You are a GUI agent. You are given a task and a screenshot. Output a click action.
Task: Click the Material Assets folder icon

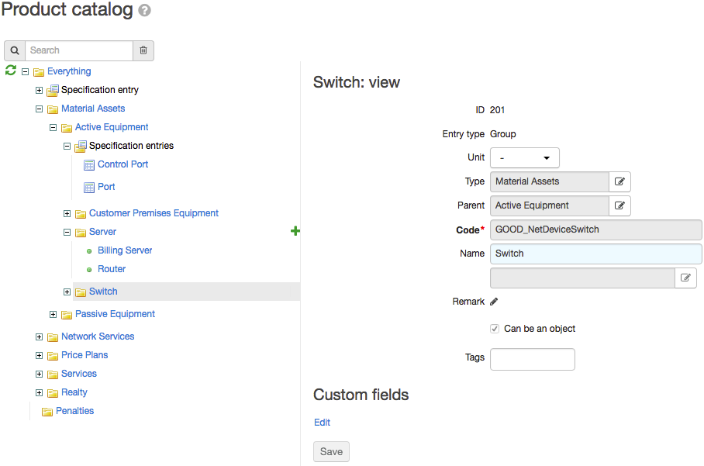point(53,109)
